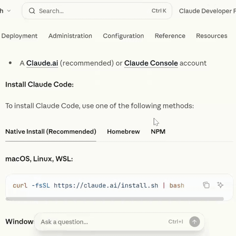236x236 pixels.
Task: Click the Ctrl+I shortcut hint
Action: (x=176, y=222)
